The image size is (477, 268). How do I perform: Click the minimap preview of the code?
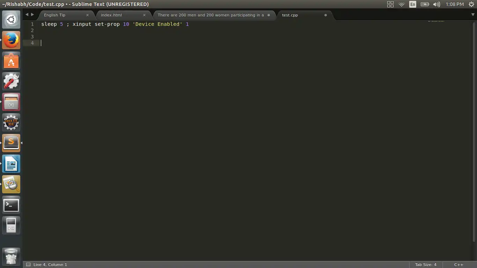click(x=436, y=21)
